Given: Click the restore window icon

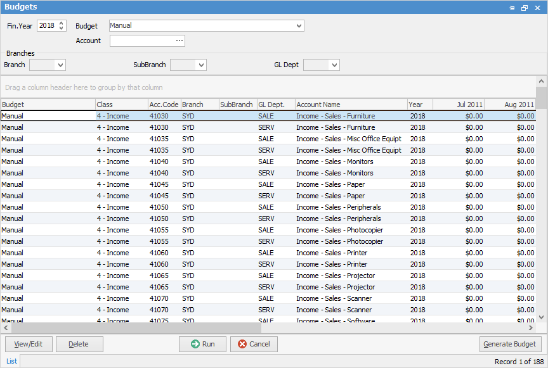Looking at the screenshot, I should [x=525, y=8].
